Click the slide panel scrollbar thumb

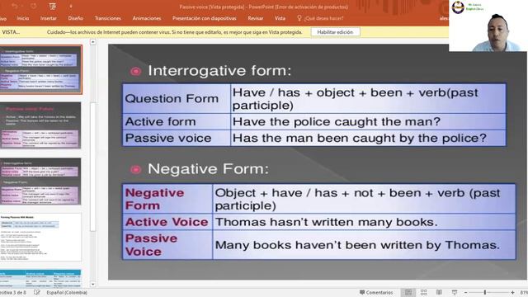pyautogui.click(x=93, y=167)
